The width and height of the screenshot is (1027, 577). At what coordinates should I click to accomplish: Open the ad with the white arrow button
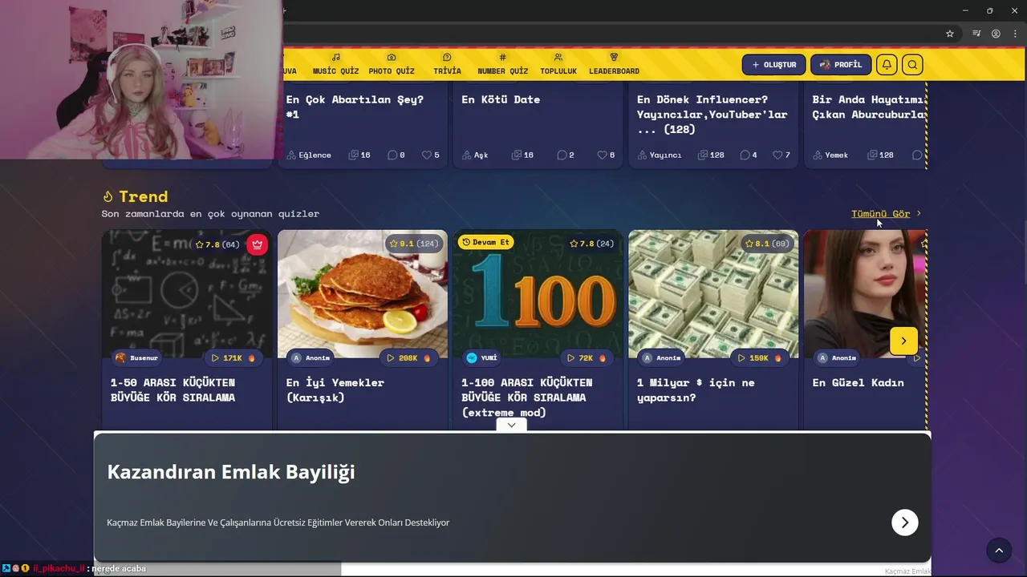(x=905, y=523)
